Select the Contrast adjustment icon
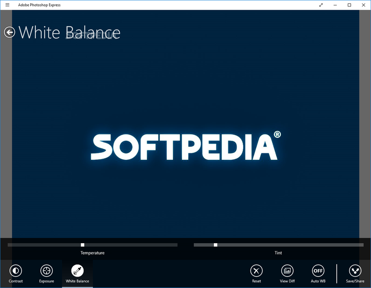The width and height of the screenshot is (371, 288). point(16,271)
